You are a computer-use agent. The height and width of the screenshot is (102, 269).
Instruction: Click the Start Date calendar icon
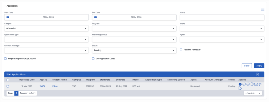pos(8,17)
